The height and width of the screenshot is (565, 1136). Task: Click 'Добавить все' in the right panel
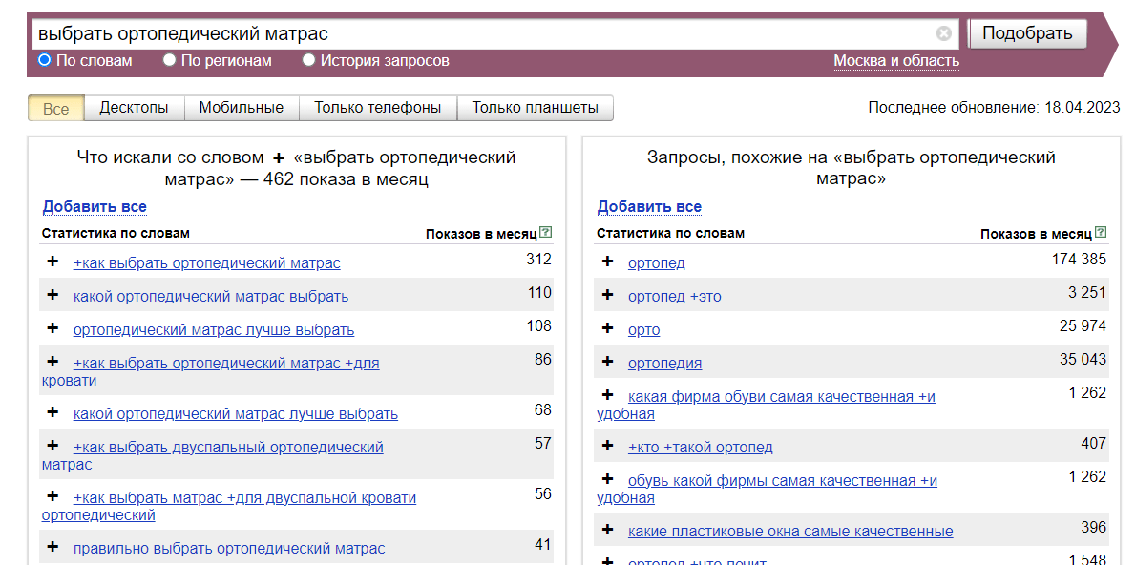pyautogui.click(x=649, y=207)
